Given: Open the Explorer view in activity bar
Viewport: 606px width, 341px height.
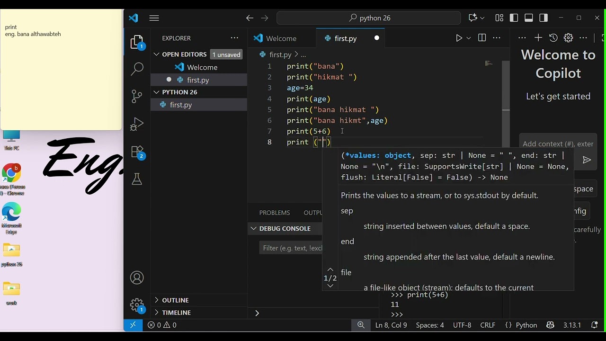Looking at the screenshot, I should pyautogui.click(x=137, y=43).
